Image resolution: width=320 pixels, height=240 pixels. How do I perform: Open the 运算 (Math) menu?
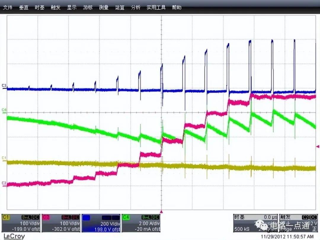tap(120, 8)
